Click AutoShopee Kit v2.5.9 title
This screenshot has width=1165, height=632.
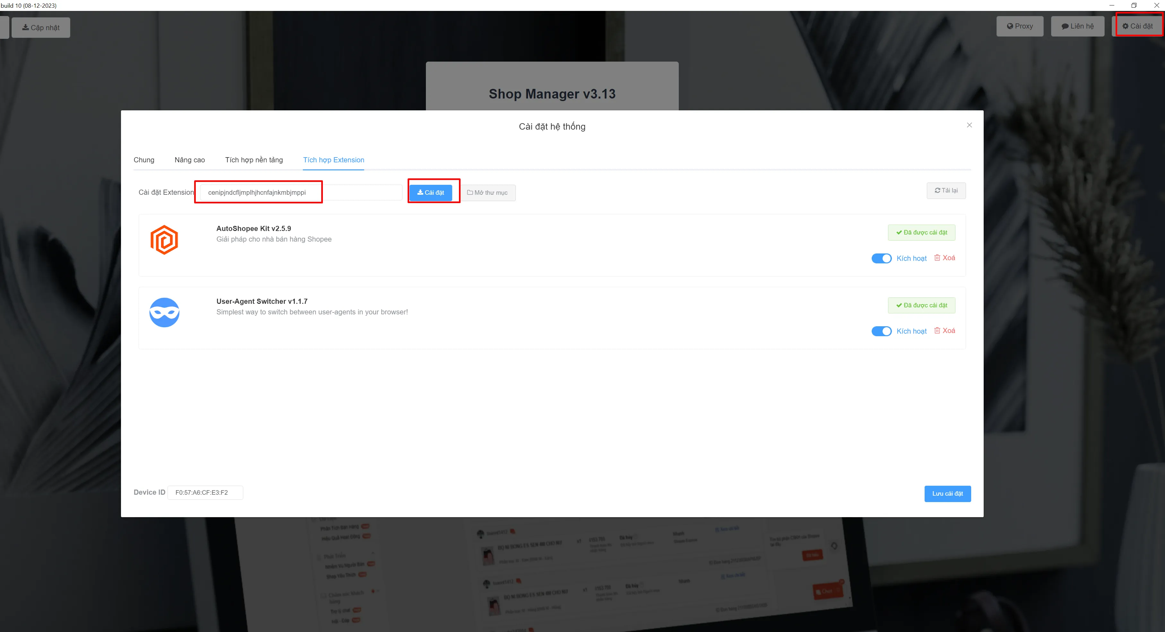pos(254,228)
